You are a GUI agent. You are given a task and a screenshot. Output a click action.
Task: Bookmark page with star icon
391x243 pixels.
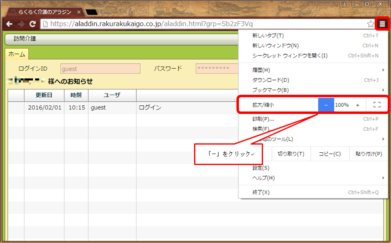(370, 24)
